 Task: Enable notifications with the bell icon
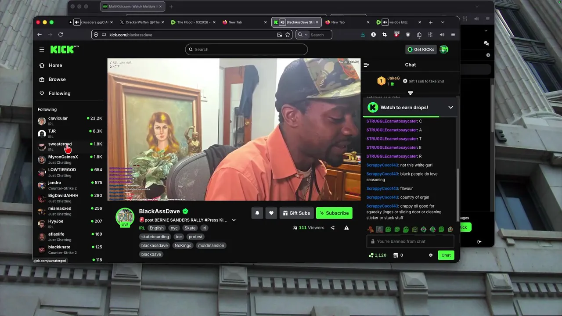coord(257,213)
